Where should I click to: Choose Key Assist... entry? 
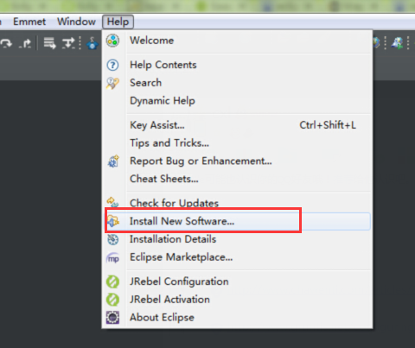(237, 125)
